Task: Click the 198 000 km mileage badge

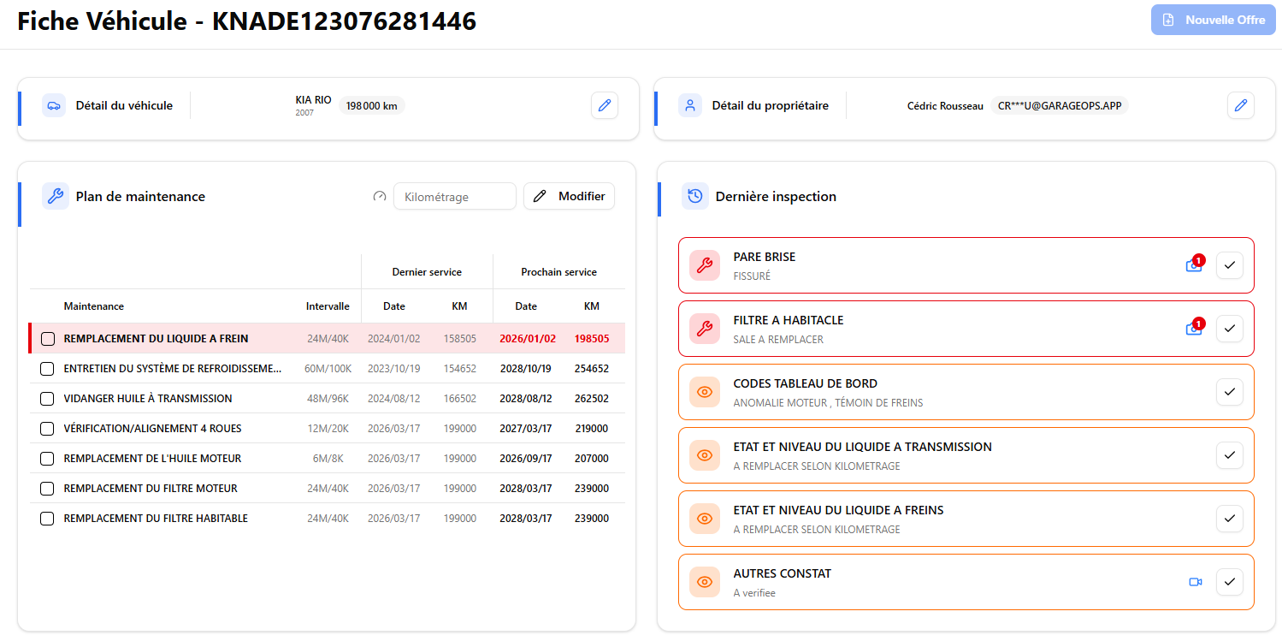Action: click(x=371, y=106)
